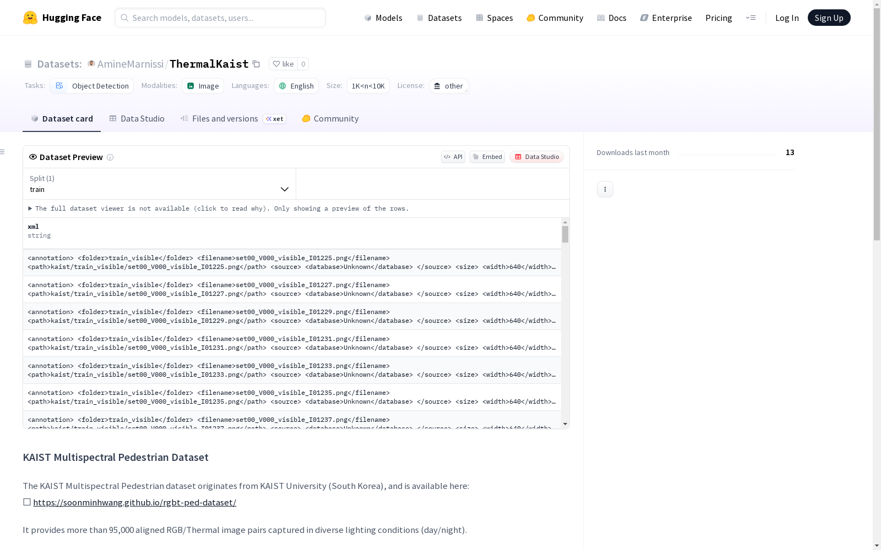
Task: Click the English language tag
Action: tap(296, 86)
